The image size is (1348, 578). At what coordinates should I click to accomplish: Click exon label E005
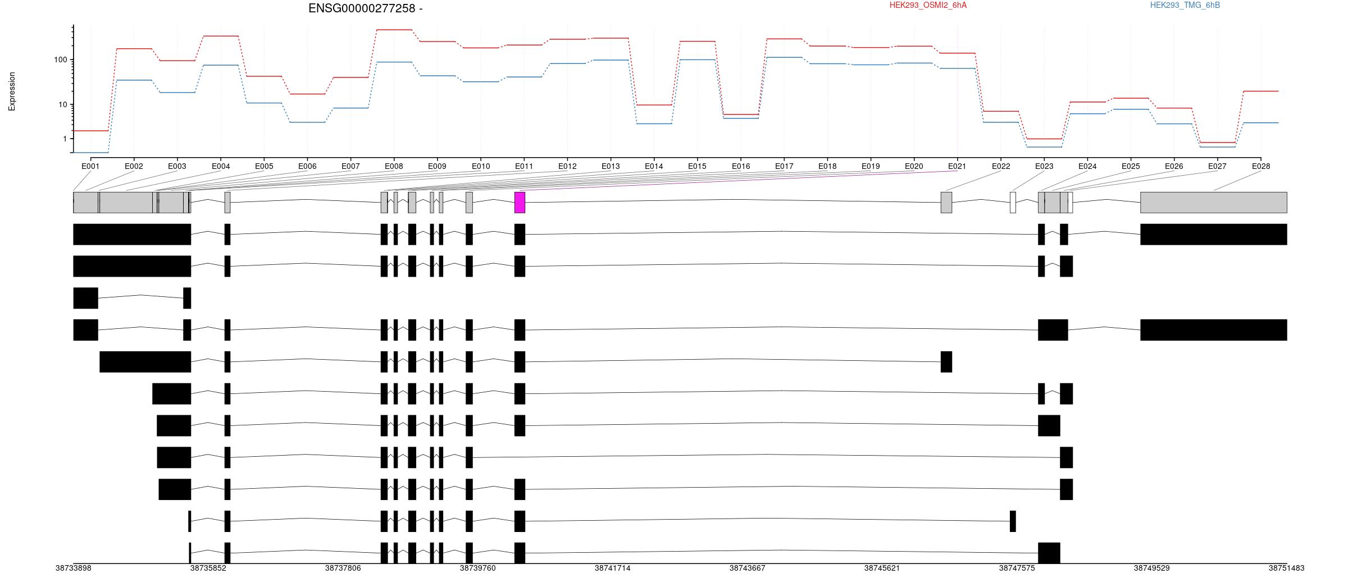point(264,166)
